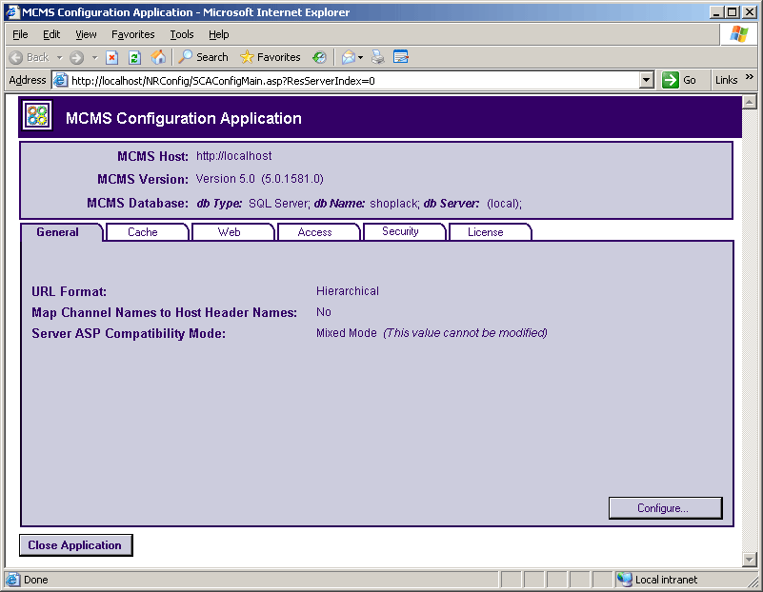Image resolution: width=763 pixels, height=592 pixels.
Task: Open the File menu
Action: coord(20,34)
